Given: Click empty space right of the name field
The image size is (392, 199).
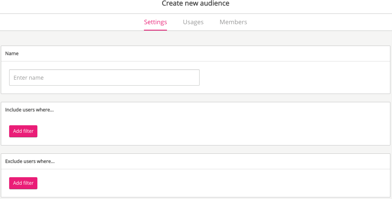Looking at the screenshot, I should click(294, 78).
